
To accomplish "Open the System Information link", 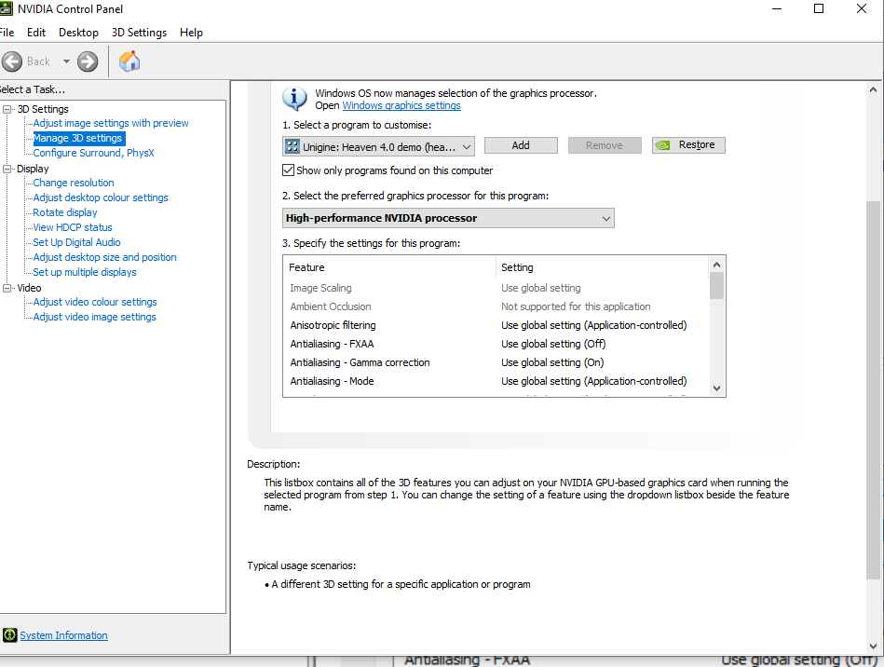I will point(63,635).
